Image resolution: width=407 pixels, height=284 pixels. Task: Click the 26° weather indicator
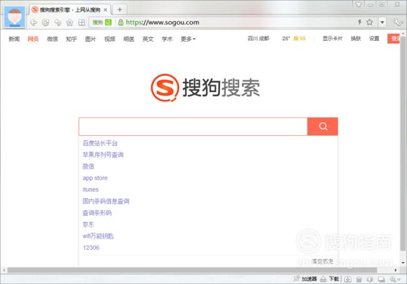(x=286, y=39)
